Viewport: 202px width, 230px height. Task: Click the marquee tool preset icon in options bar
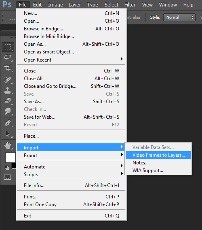coord(13,17)
